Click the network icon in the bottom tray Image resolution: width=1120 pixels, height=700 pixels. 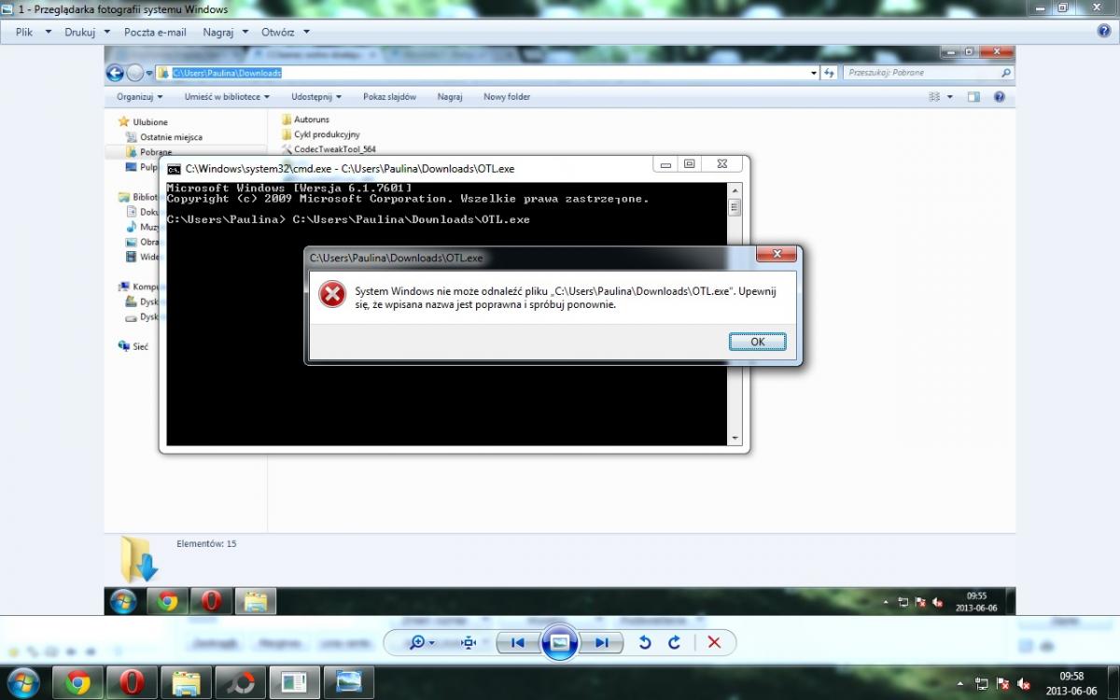click(x=981, y=683)
